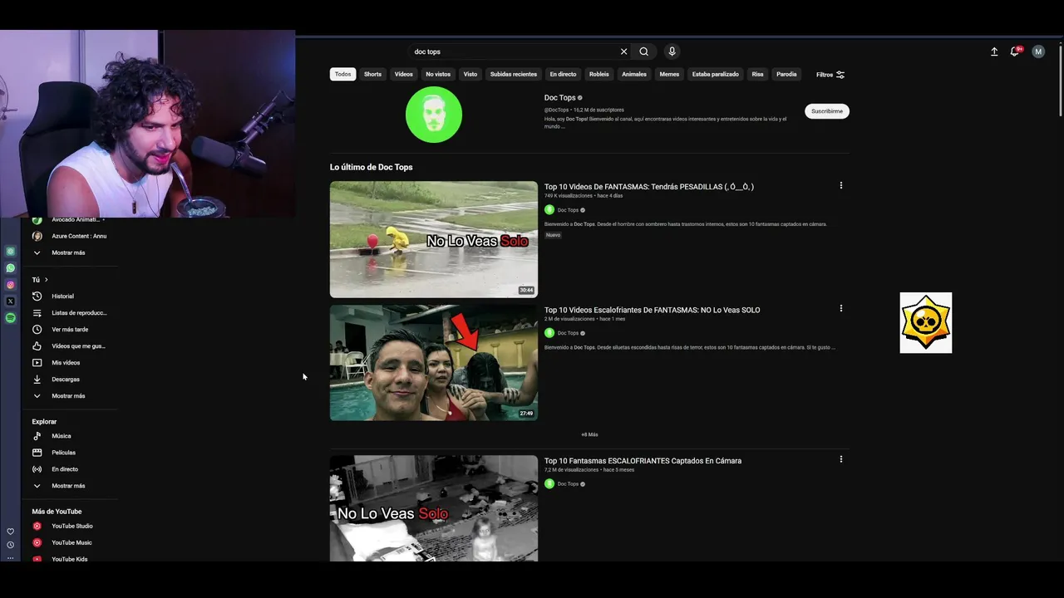Expand Mostrar más under subscriptions list
Image resolution: width=1064 pixels, height=598 pixels.
[x=70, y=252]
